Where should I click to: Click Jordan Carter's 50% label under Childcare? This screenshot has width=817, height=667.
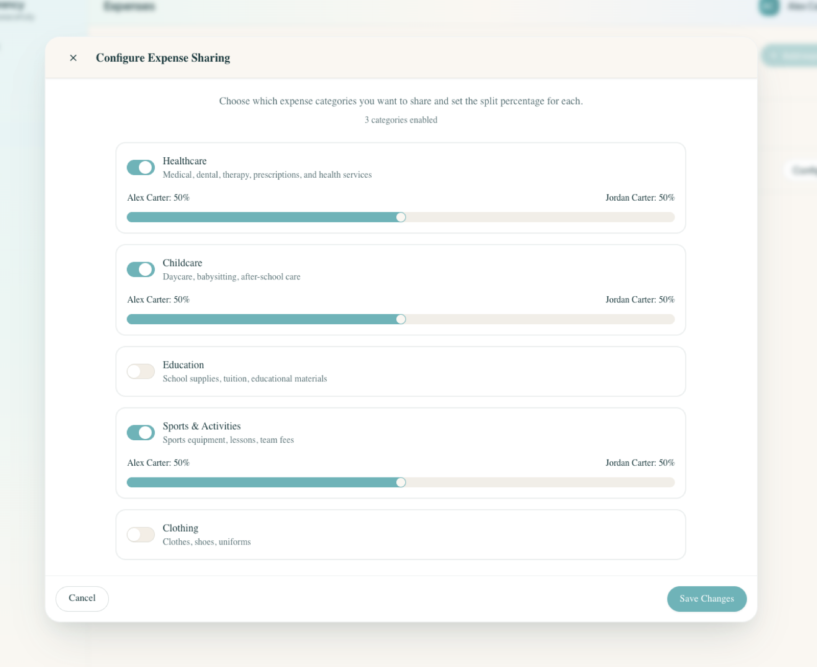(640, 300)
